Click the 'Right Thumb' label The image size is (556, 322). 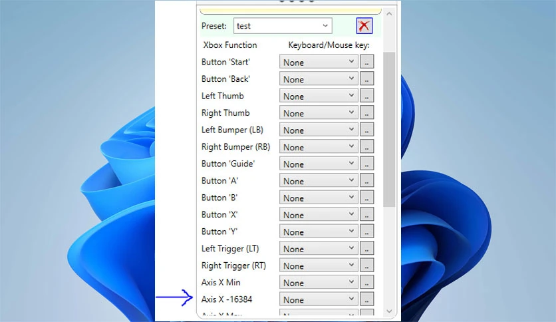225,113
